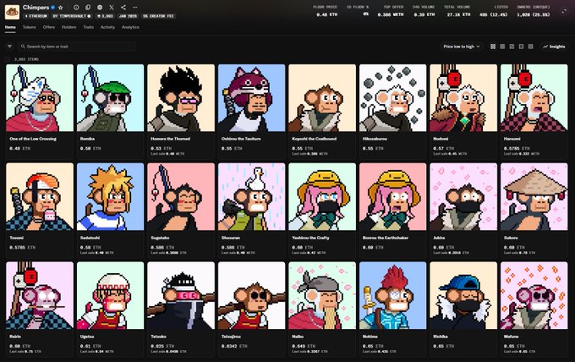Open the Richika blue cap image
575x362 pixels.
coord(463,296)
